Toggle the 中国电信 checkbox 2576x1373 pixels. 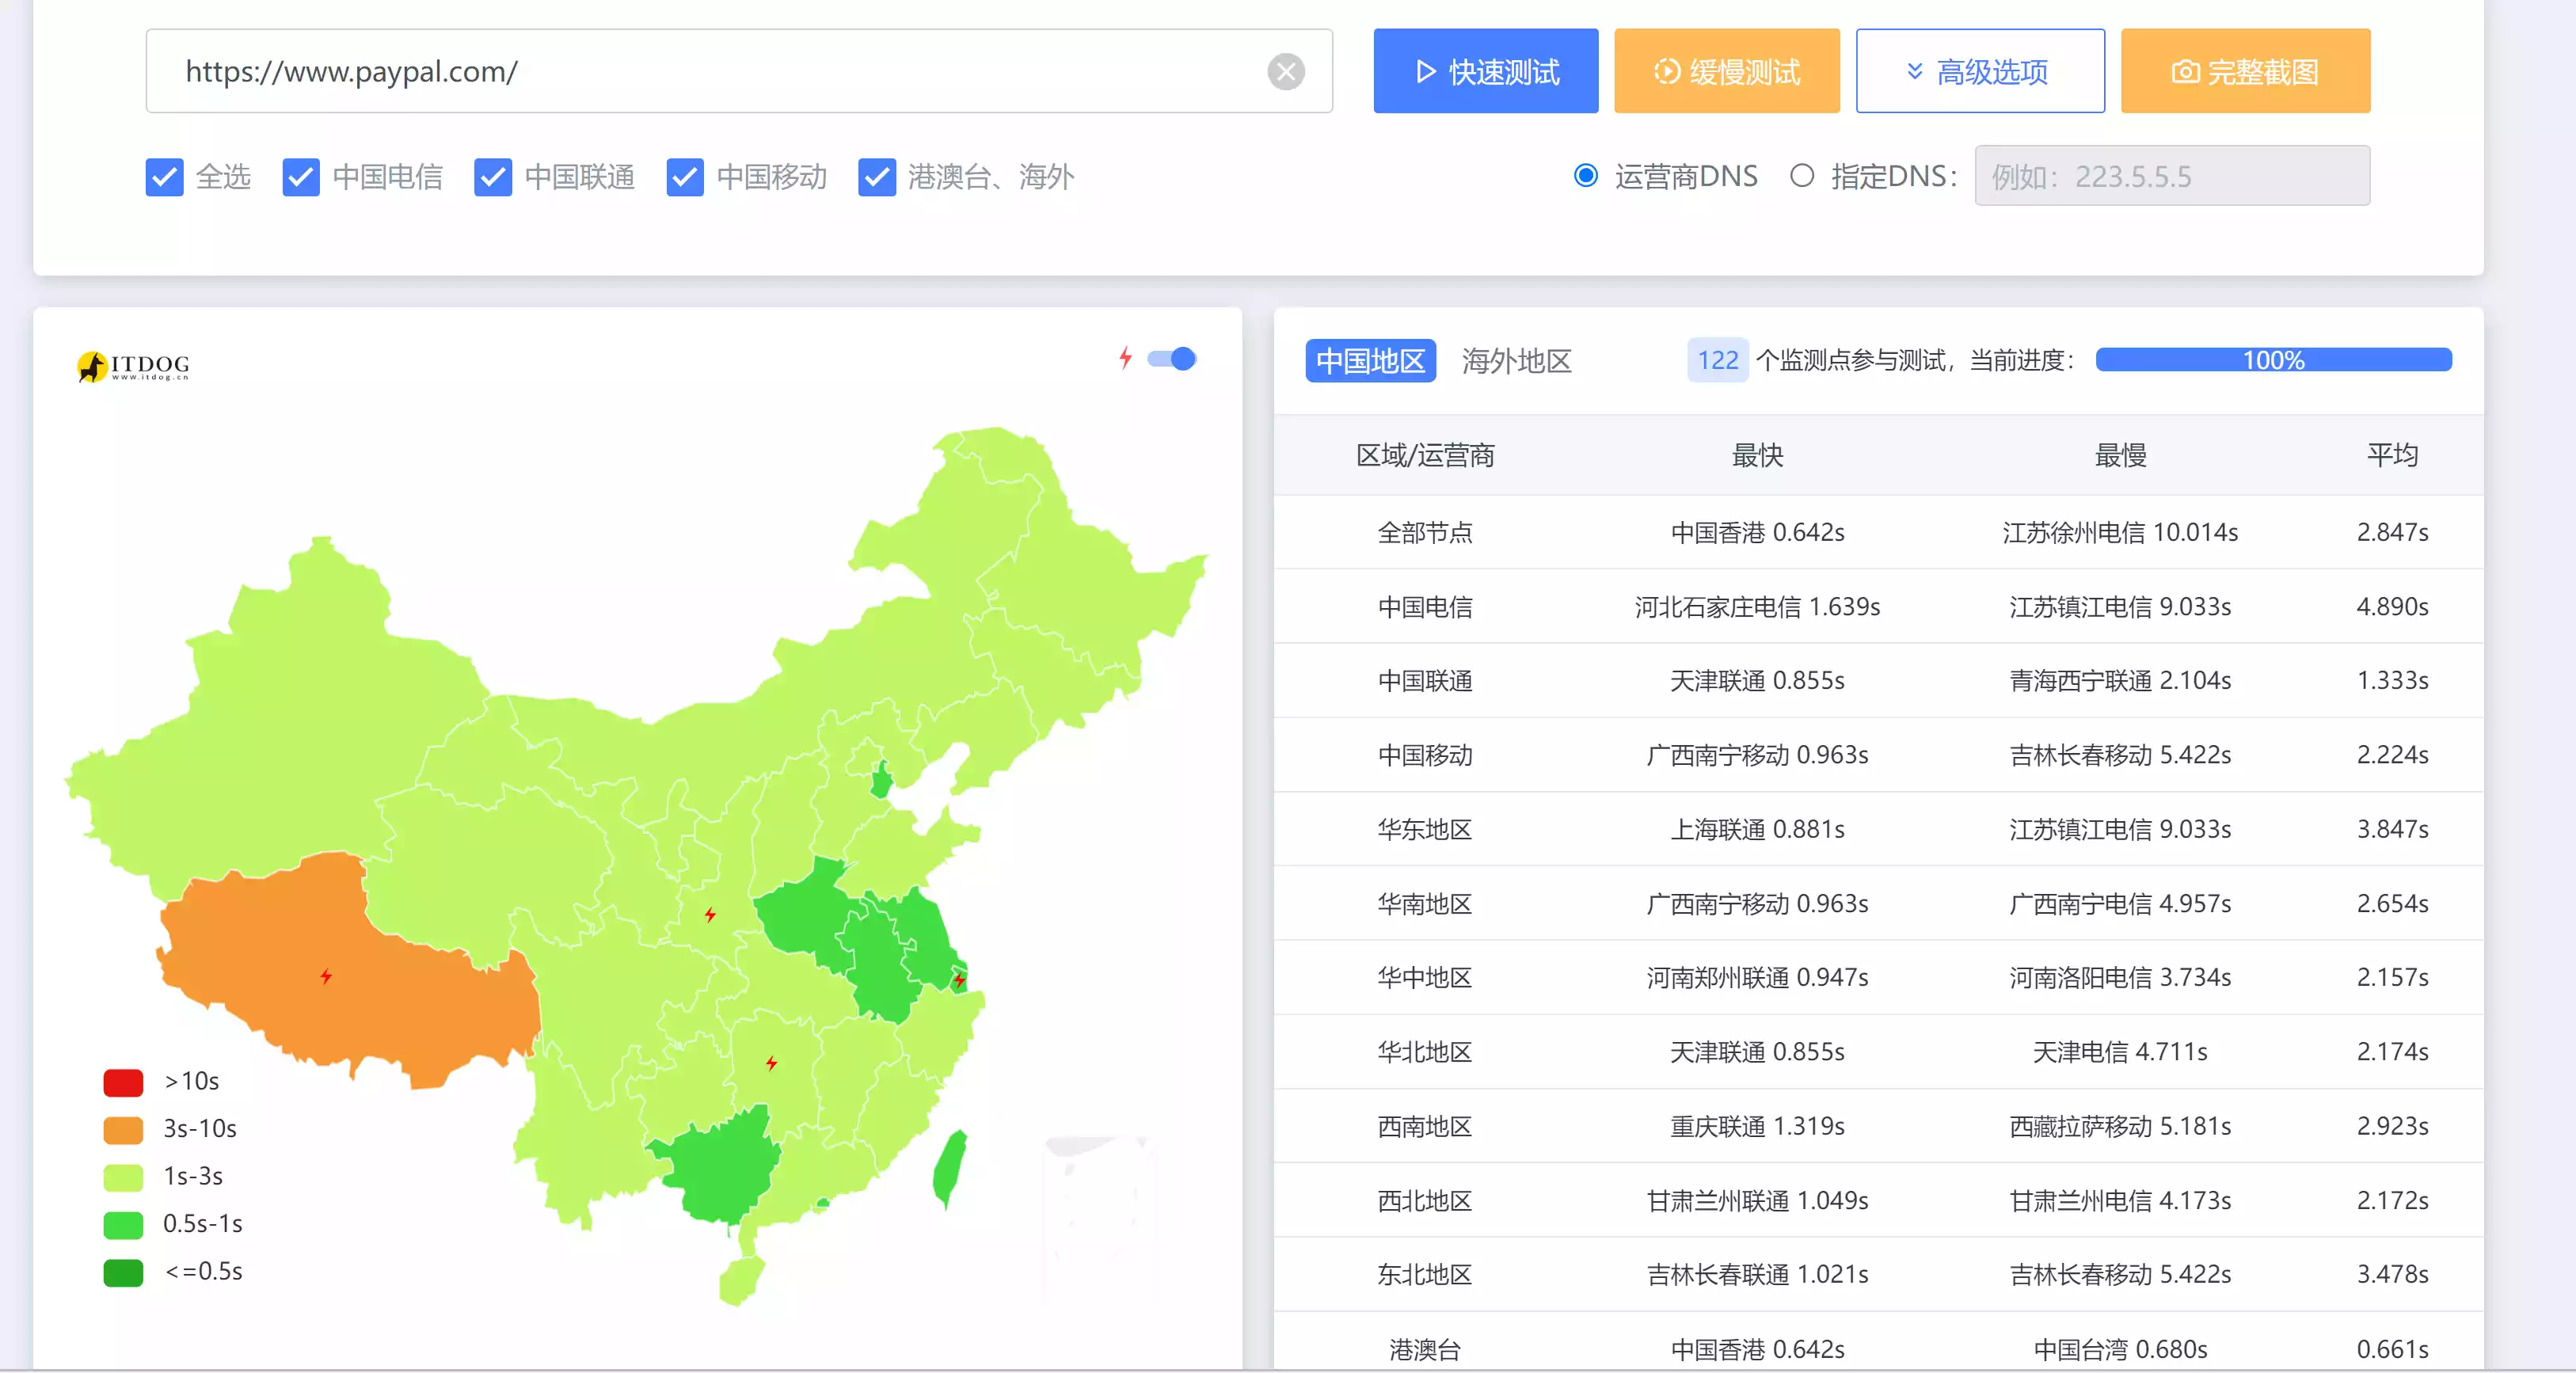pos(301,177)
